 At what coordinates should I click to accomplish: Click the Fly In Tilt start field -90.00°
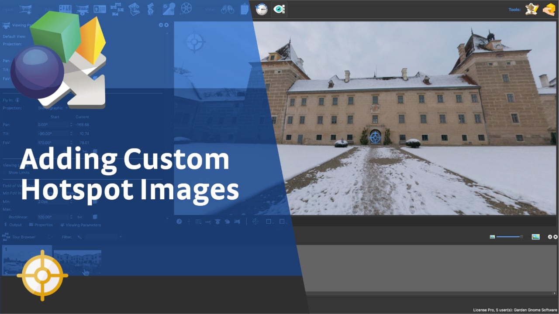pos(54,133)
